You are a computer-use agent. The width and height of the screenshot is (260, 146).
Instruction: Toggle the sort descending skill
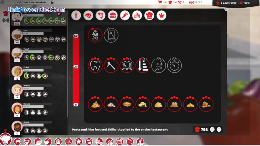click(x=143, y=66)
